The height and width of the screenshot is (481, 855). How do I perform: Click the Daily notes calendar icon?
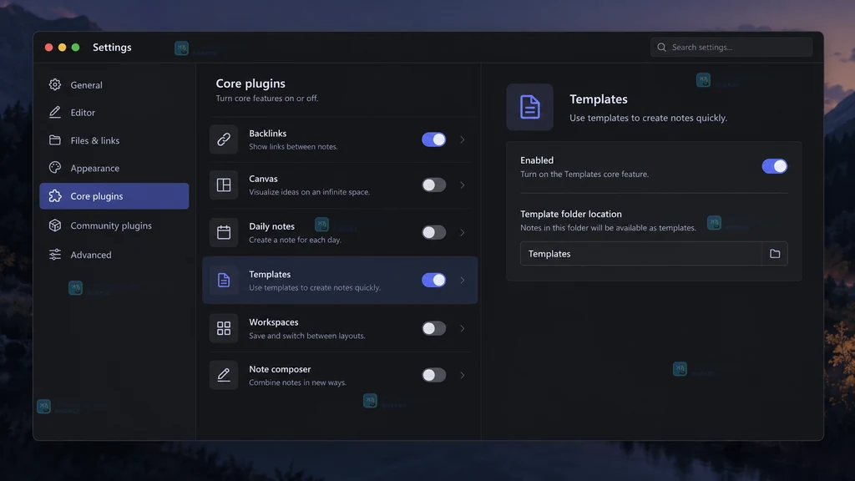[224, 232]
